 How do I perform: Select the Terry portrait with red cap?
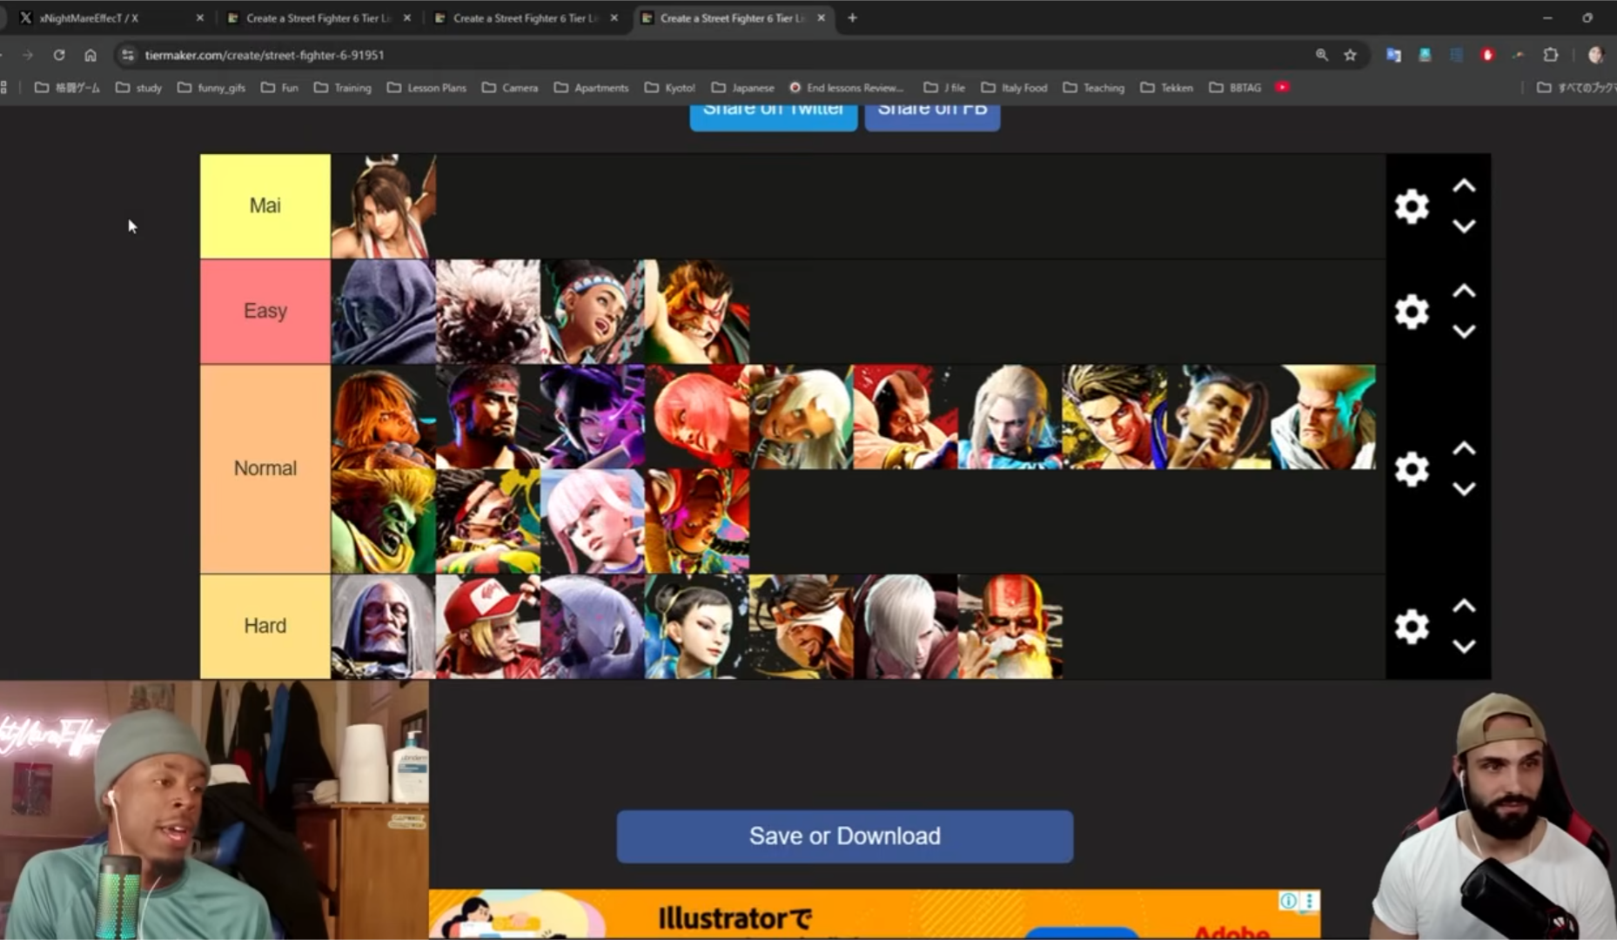[x=488, y=627]
